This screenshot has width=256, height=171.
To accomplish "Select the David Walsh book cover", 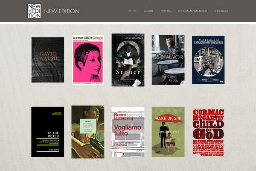I will 48,60.
